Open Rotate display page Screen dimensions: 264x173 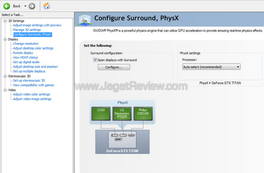point(23,53)
